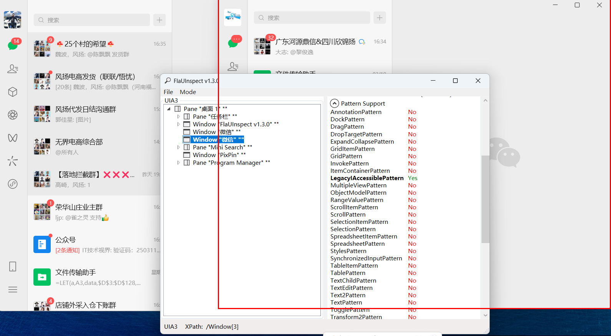
Task: Click the 25个村的希望 group avatar
Action: point(42,48)
